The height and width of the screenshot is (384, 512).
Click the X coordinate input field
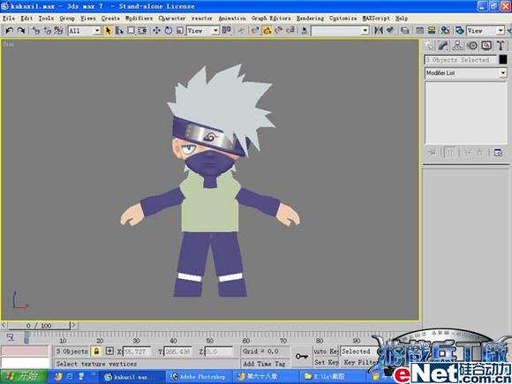[x=137, y=351]
